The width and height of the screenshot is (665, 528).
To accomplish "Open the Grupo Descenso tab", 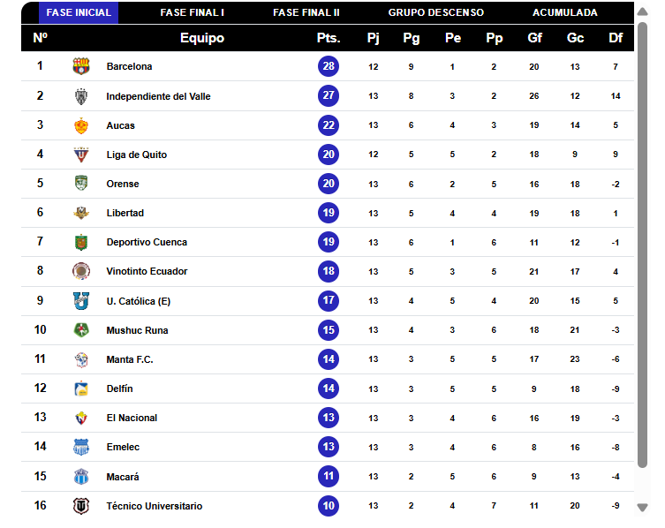I will coord(436,12).
